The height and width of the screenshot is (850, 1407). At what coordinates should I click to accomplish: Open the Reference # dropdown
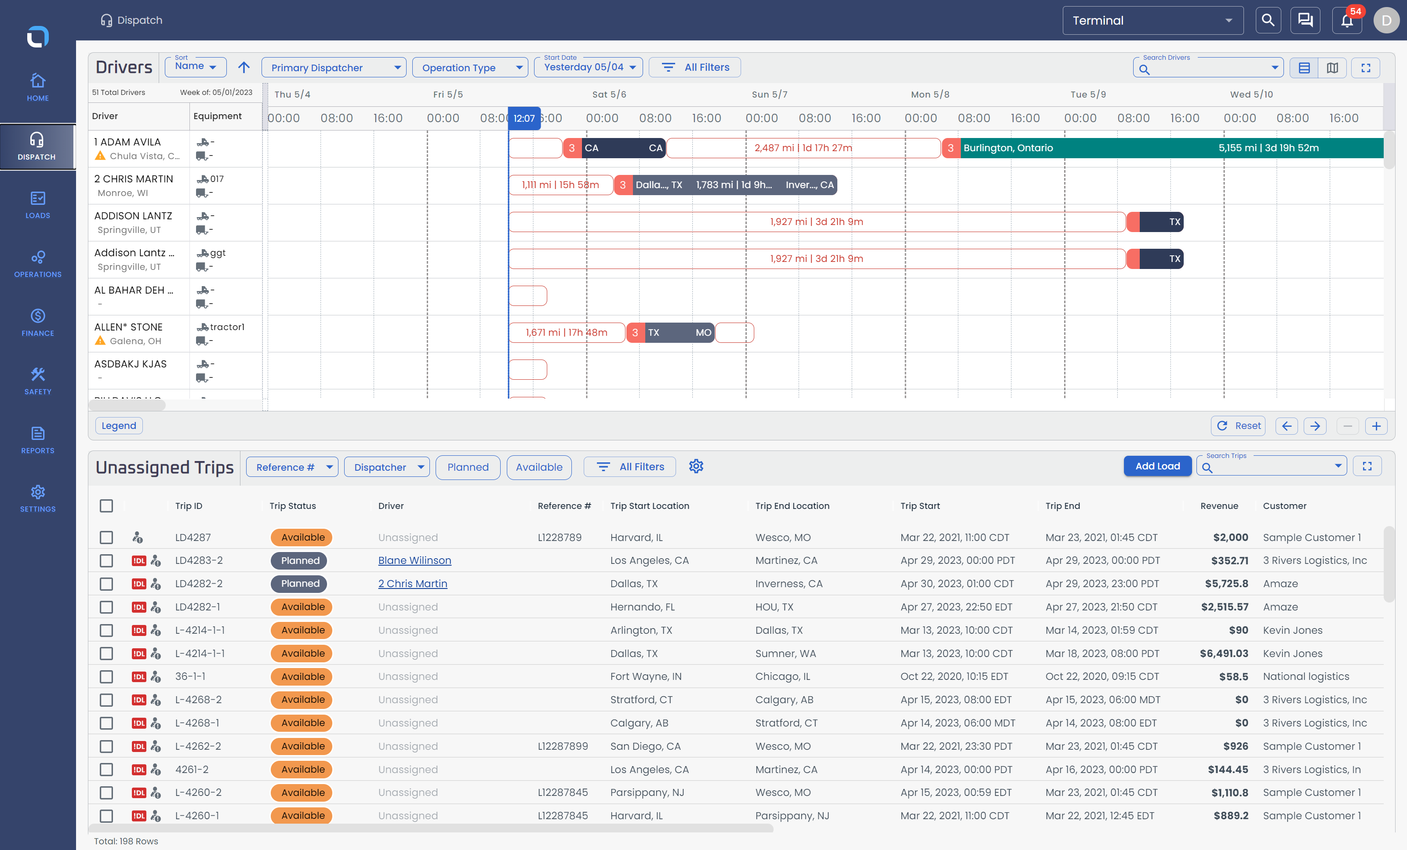pos(292,467)
